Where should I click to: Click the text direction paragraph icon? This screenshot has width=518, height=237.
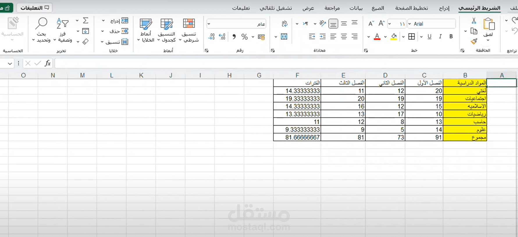306,23
